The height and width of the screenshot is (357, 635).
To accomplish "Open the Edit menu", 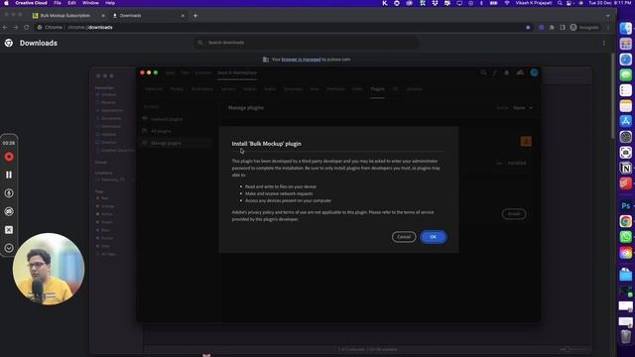I will (71, 3).
